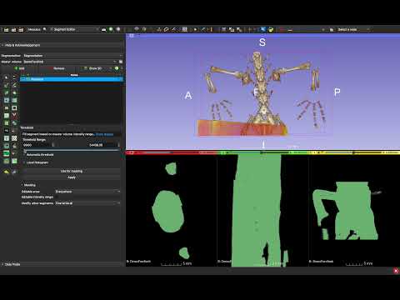The image size is (400, 300).
Task: Click the Redo arrow icon
Action: pos(14,172)
